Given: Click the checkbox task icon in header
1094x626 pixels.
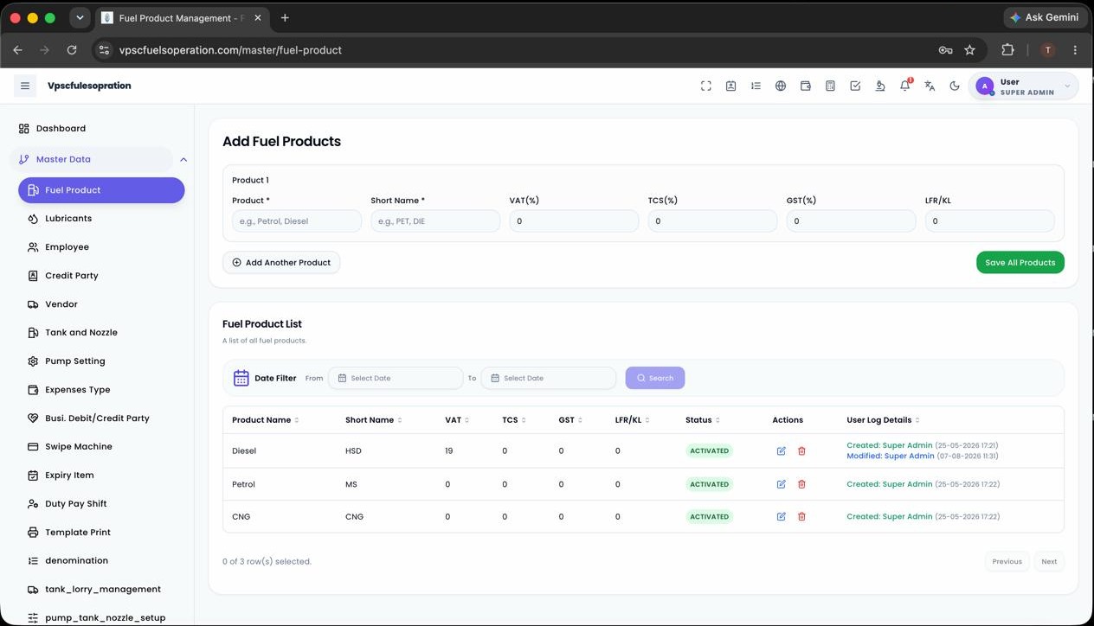Looking at the screenshot, I should (x=855, y=86).
